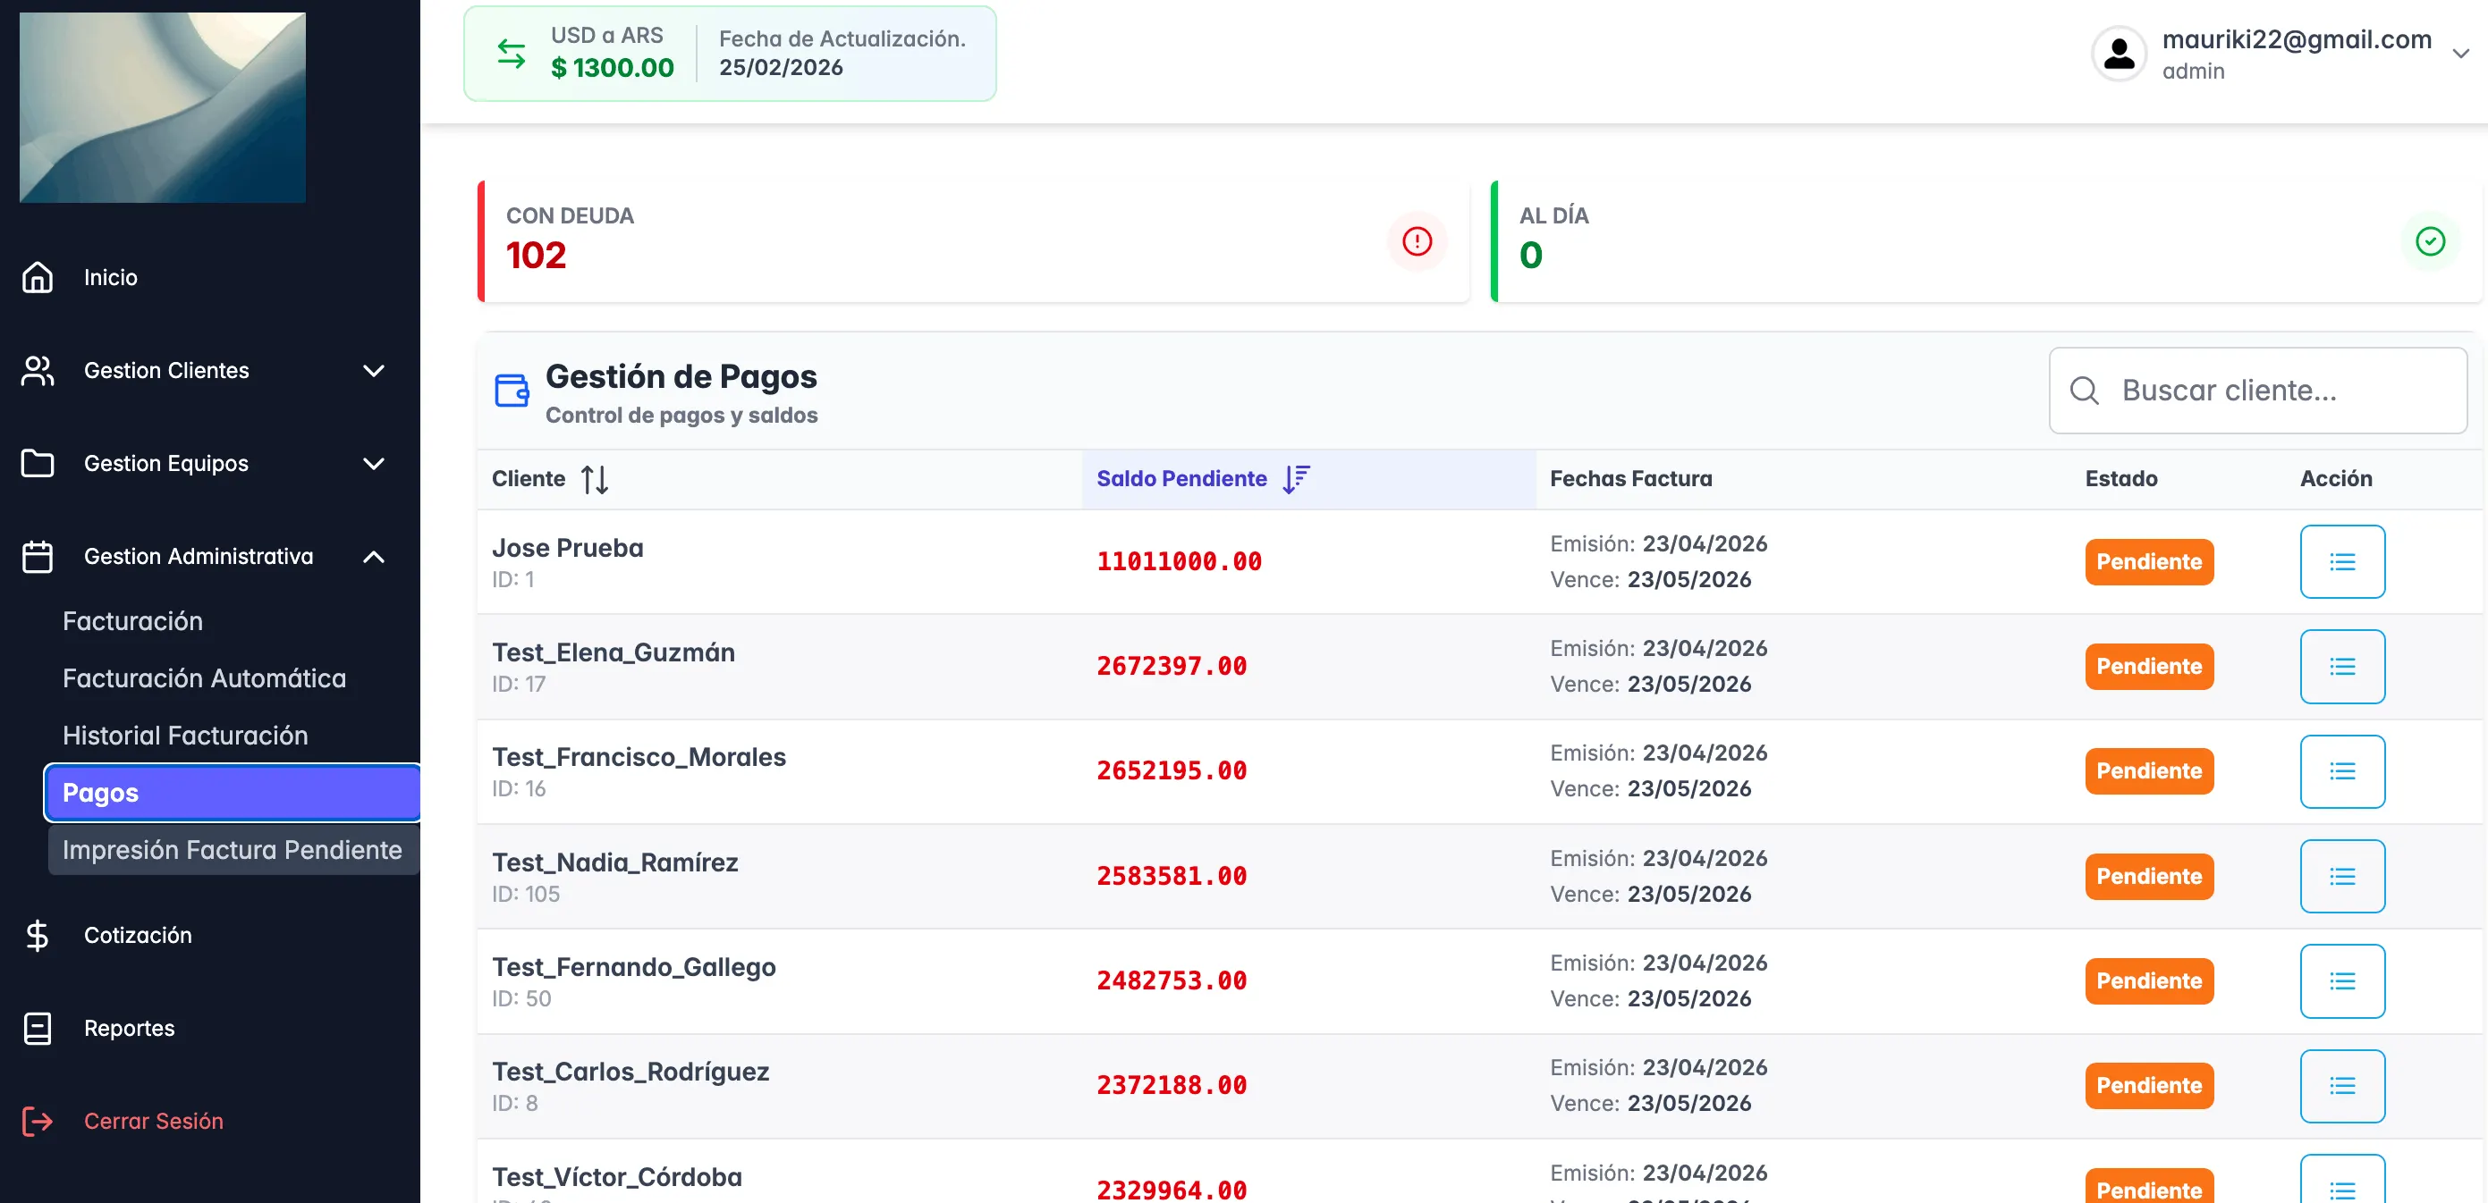The image size is (2488, 1203).
Task: Click the Cotización dollar sign icon
Action: pos(38,935)
